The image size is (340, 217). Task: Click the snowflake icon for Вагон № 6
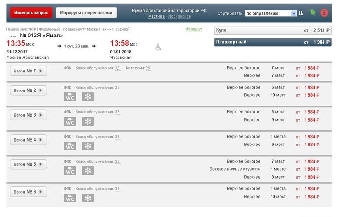(88, 198)
